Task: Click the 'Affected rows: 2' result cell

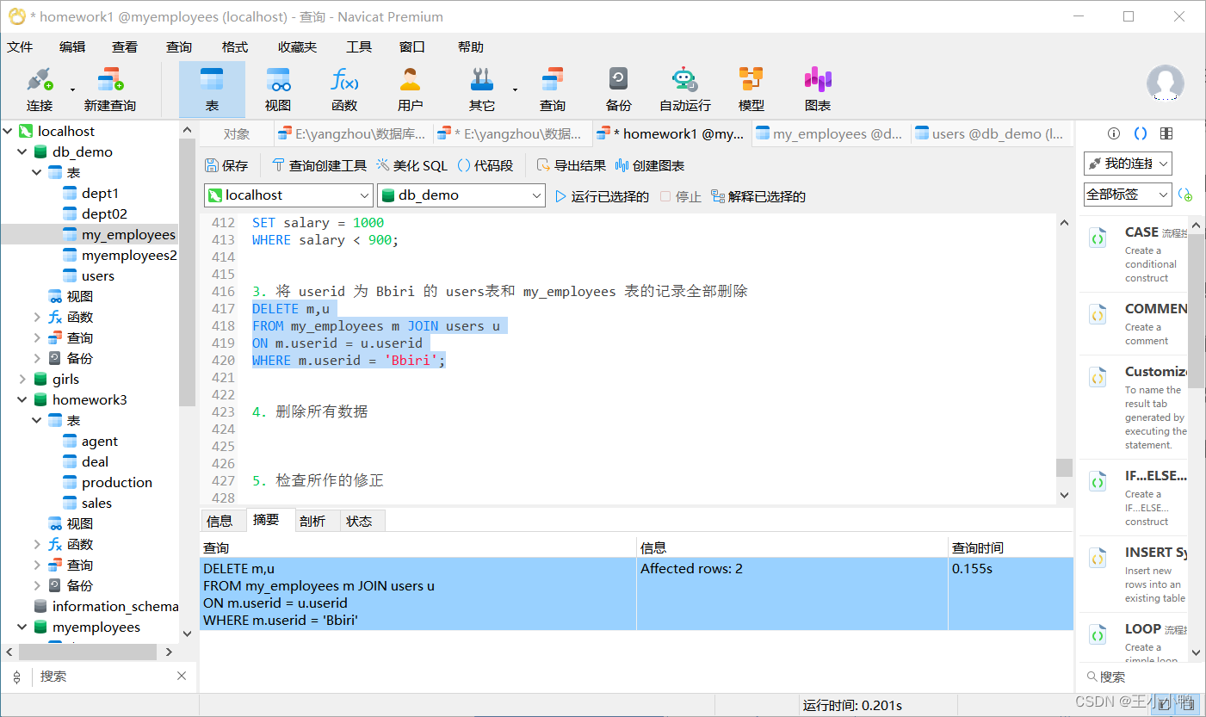Action: (792, 594)
